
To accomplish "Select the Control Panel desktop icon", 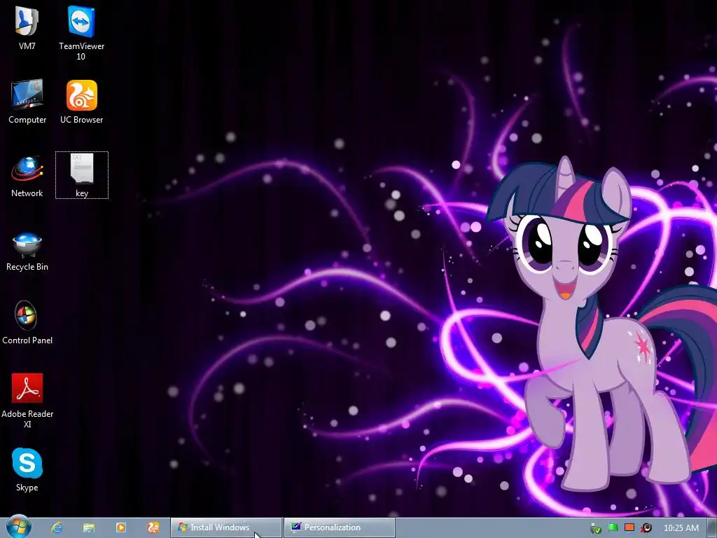I will pos(27,323).
